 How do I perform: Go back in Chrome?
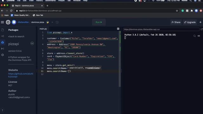pos(2,11)
